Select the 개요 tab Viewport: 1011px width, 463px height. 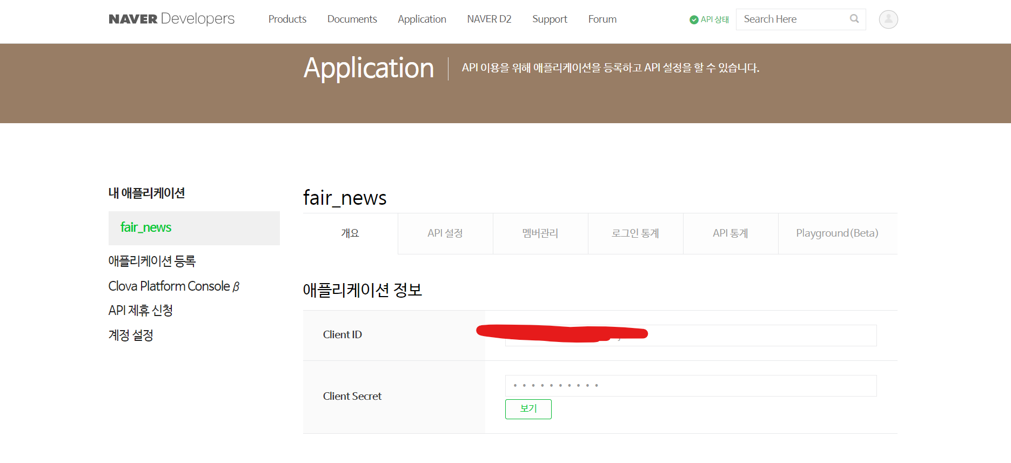click(350, 233)
